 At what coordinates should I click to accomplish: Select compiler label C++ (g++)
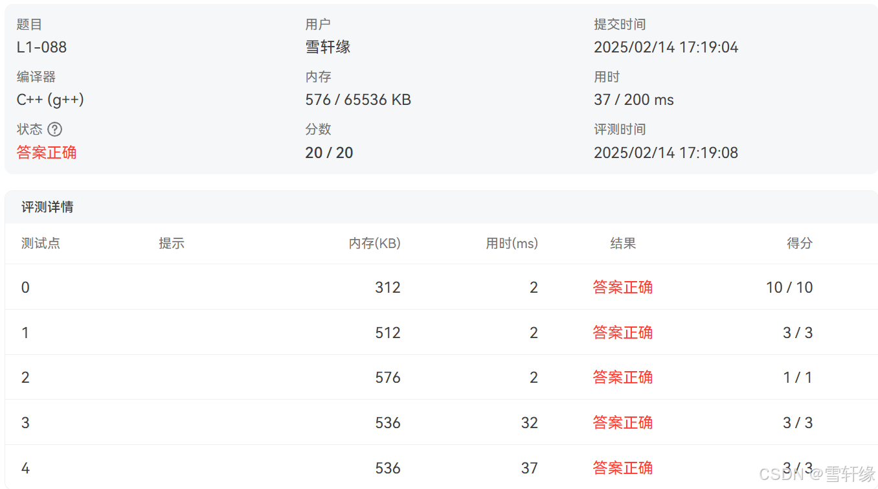pyautogui.click(x=51, y=99)
